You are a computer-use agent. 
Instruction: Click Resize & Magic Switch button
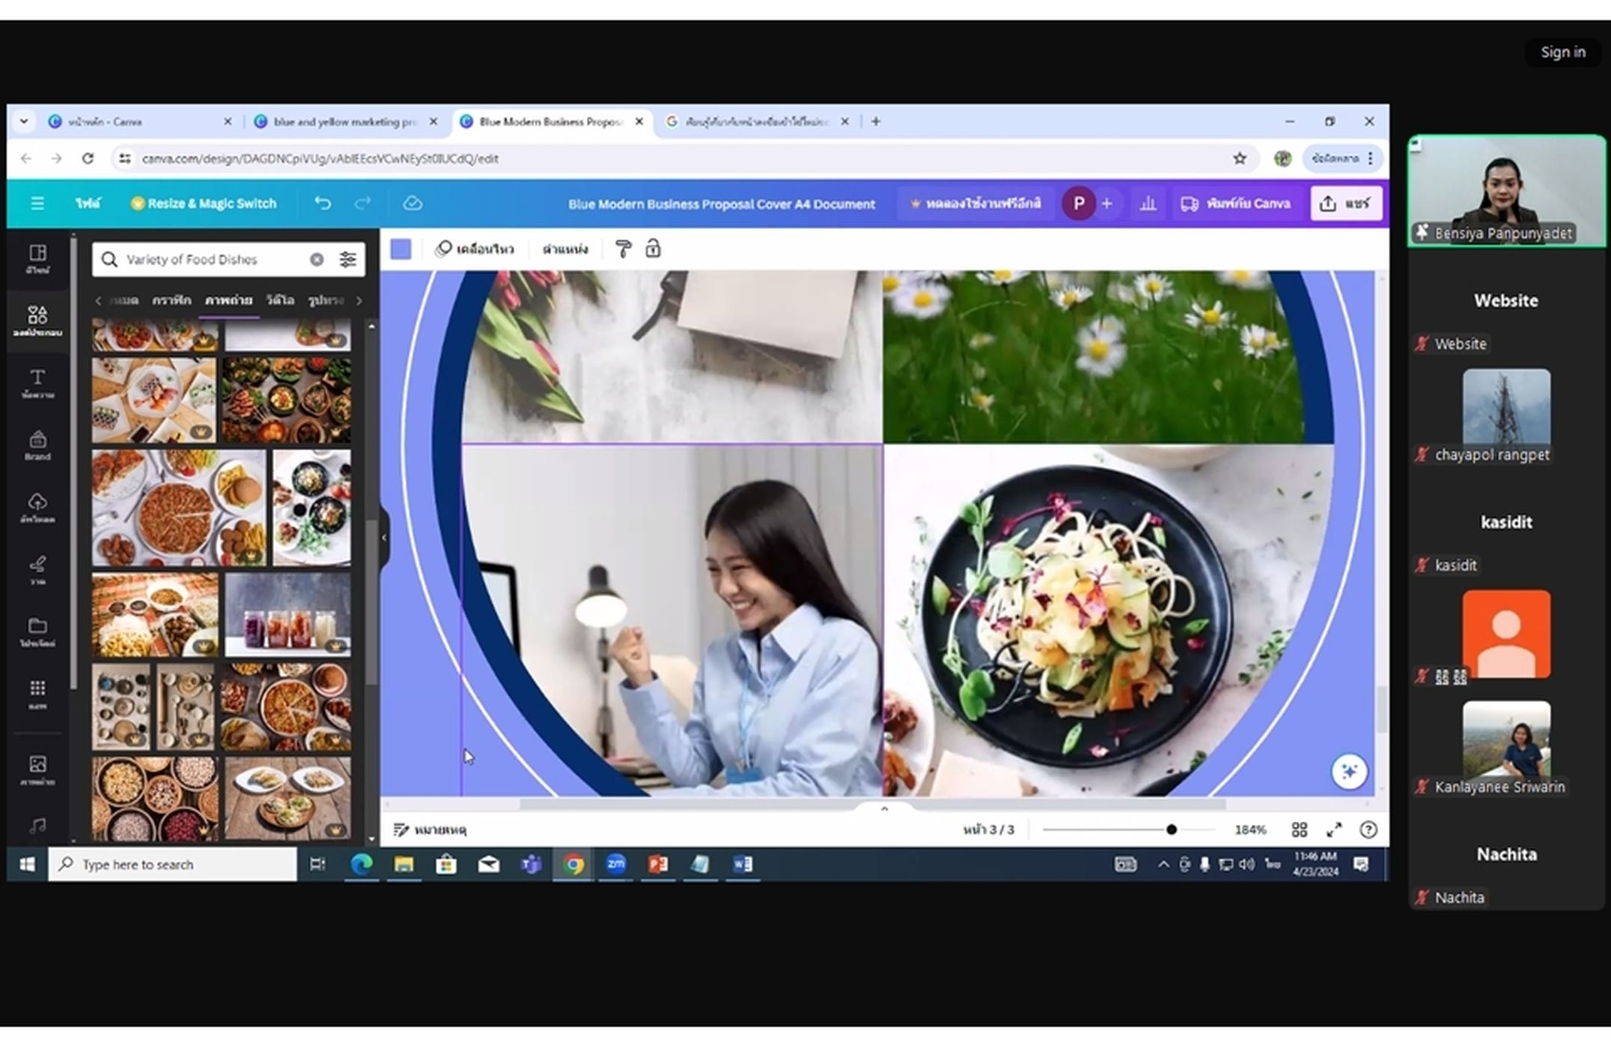coord(204,204)
